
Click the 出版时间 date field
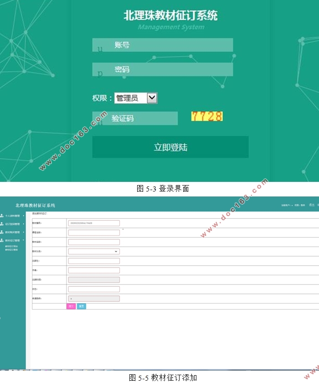(94, 280)
